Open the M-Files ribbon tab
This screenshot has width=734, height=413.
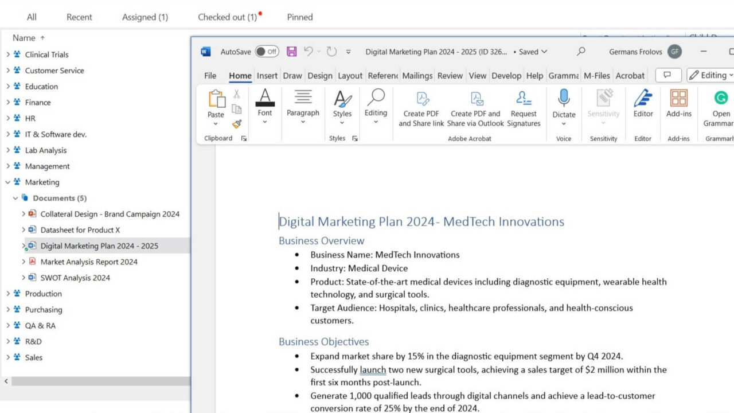597,76
